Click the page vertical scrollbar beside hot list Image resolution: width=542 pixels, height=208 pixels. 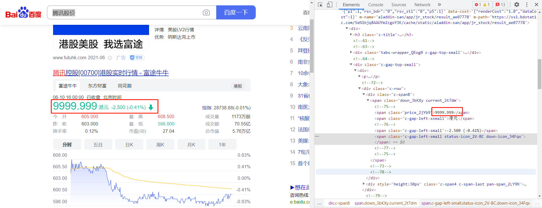312,46
